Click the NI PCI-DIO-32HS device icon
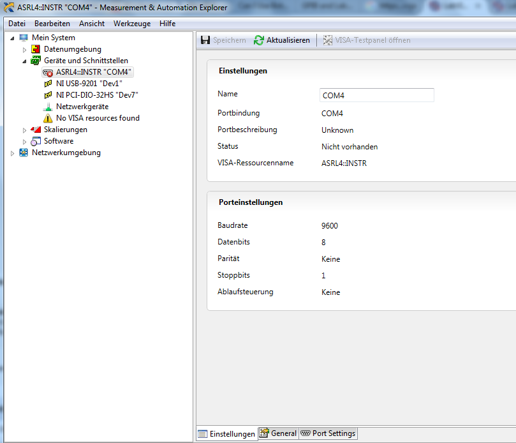Image resolution: width=516 pixels, height=443 pixels. [x=48, y=95]
